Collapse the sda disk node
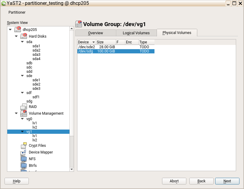The width and height of the screenshot is (244, 189). [22, 42]
